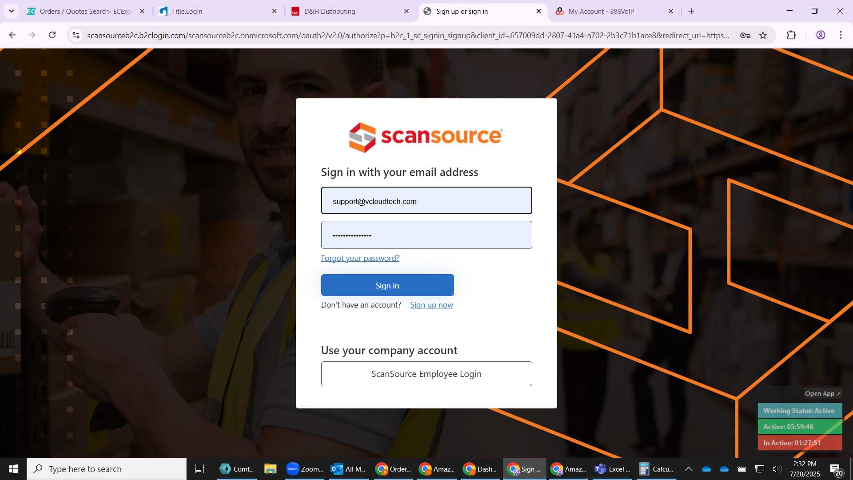
Task: Open the Forgot your password link
Action: pos(360,258)
